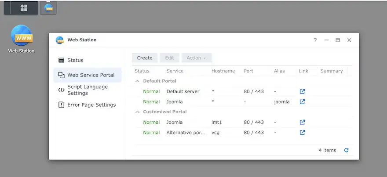Screen dimensions: 387x177
Task: Open the Joomla alias portal link icon
Action: point(302,101)
